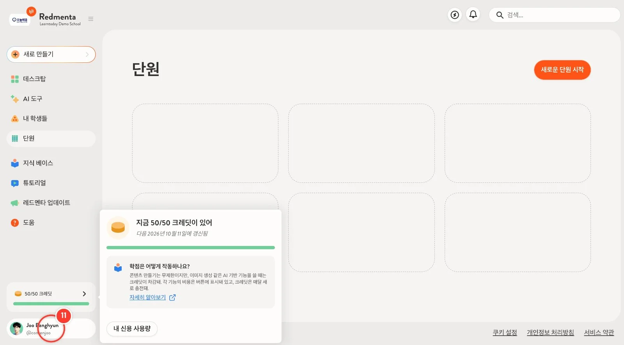This screenshot has width=624, height=345.
Task: Click the popup credit progress bar
Action: (x=191, y=248)
